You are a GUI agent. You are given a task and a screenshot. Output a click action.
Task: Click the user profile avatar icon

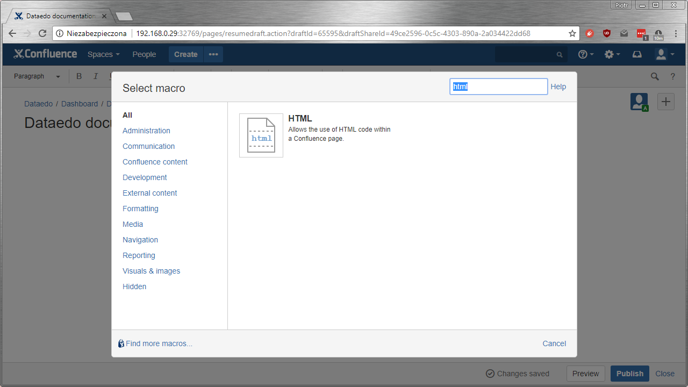(x=664, y=54)
